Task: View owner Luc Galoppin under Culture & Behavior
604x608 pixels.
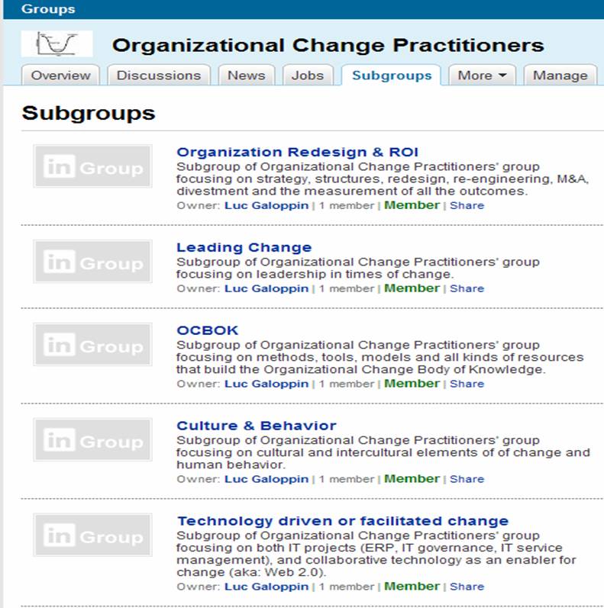Action: point(266,479)
